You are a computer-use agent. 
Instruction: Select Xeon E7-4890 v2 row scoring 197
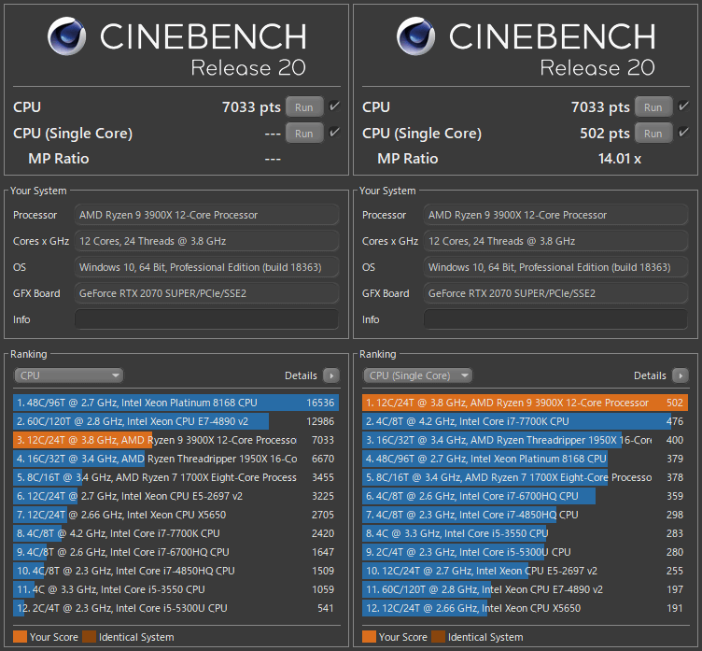[526, 589]
